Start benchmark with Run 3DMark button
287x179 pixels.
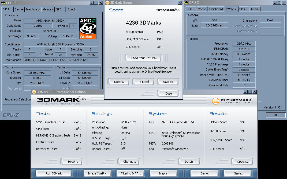54,173
